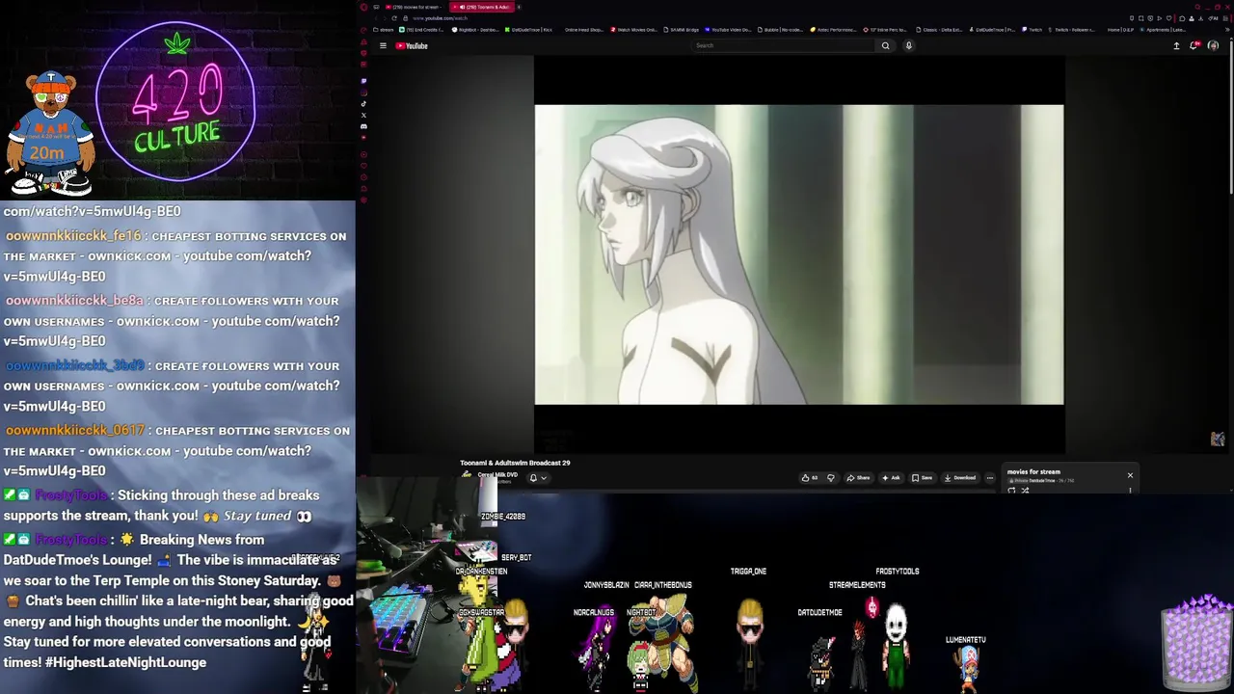
Task: Switch to the 'movies for stream' tab
Action: [x=413, y=7]
